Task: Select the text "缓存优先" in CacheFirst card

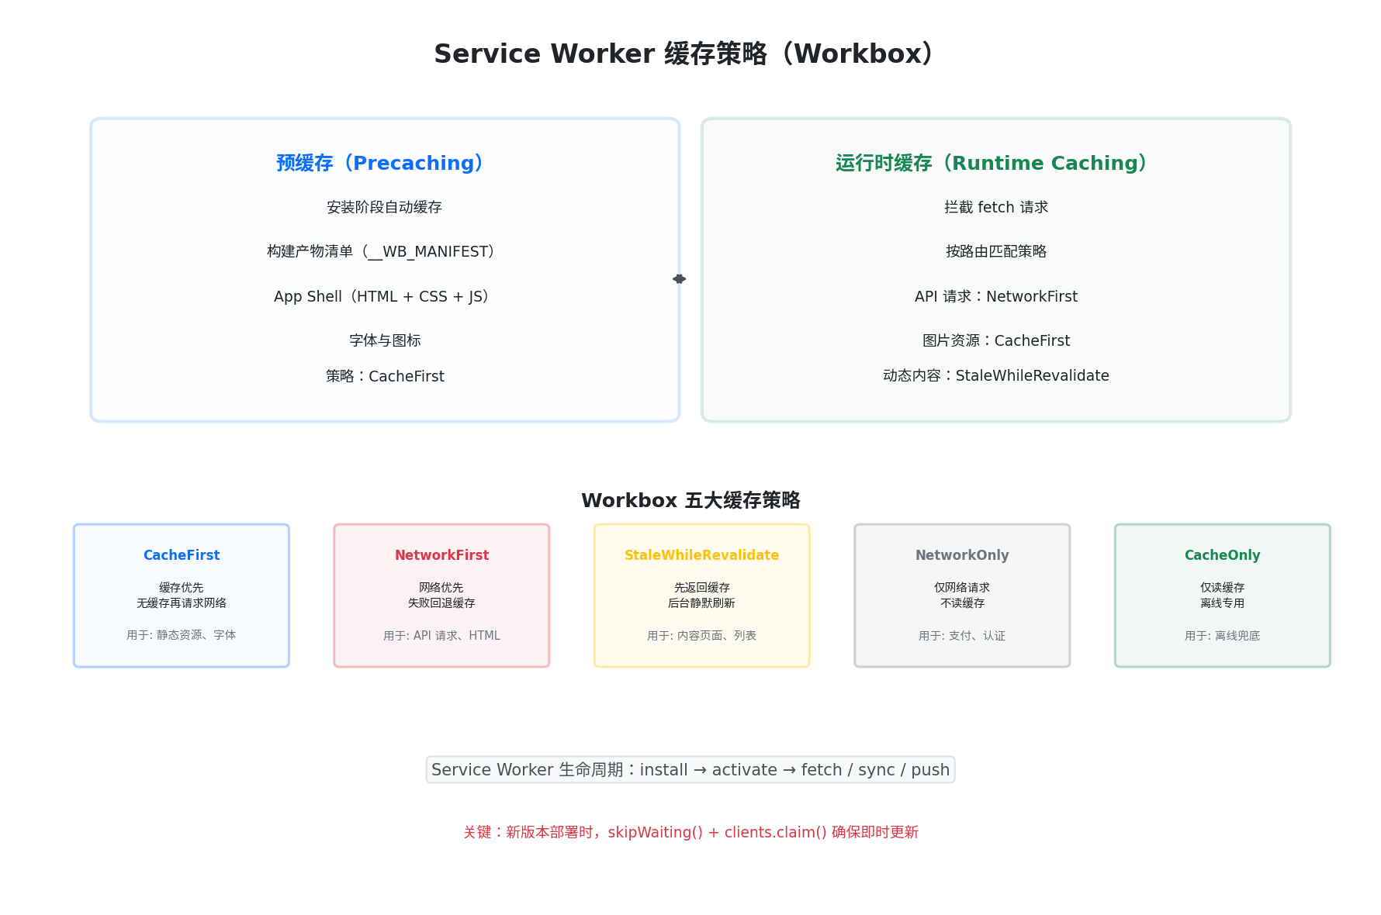Action: (x=182, y=588)
